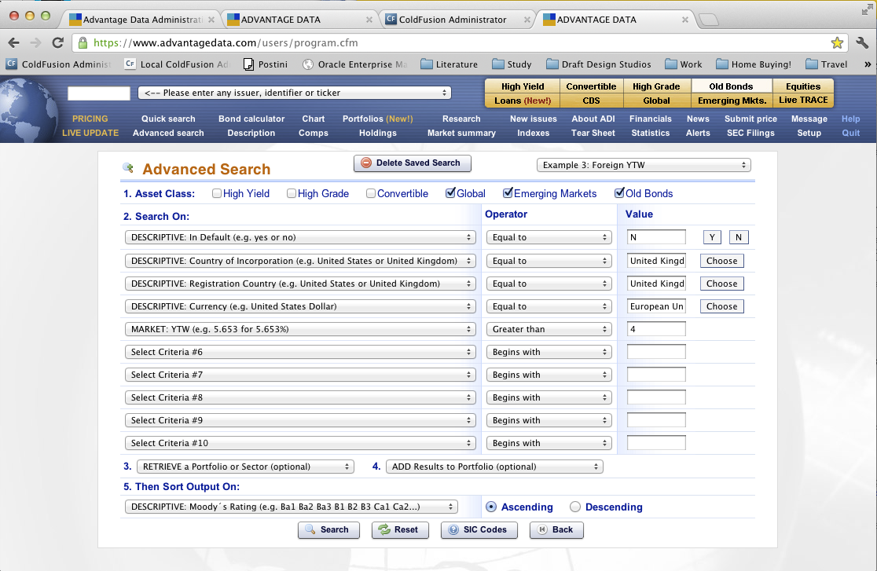This screenshot has width=877, height=571.
Task: Click the browser forward arrow
Action: pos(36,42)
